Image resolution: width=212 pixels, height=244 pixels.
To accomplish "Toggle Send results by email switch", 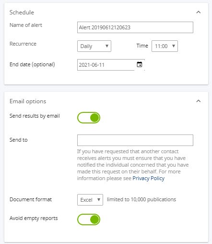I will pyautogui.click(x=89, y=118).
